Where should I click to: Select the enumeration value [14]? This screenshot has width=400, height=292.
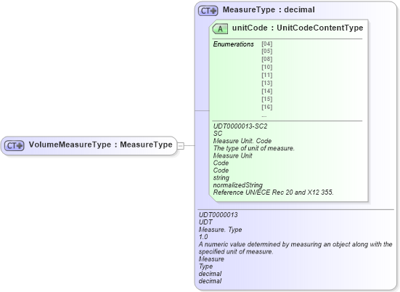pos(267,91)
